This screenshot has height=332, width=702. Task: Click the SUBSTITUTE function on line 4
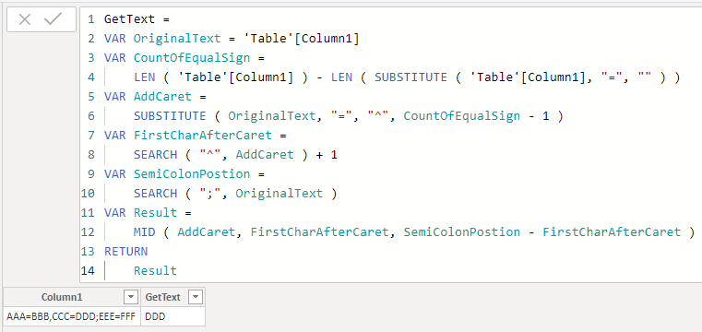tap(410, 77)
